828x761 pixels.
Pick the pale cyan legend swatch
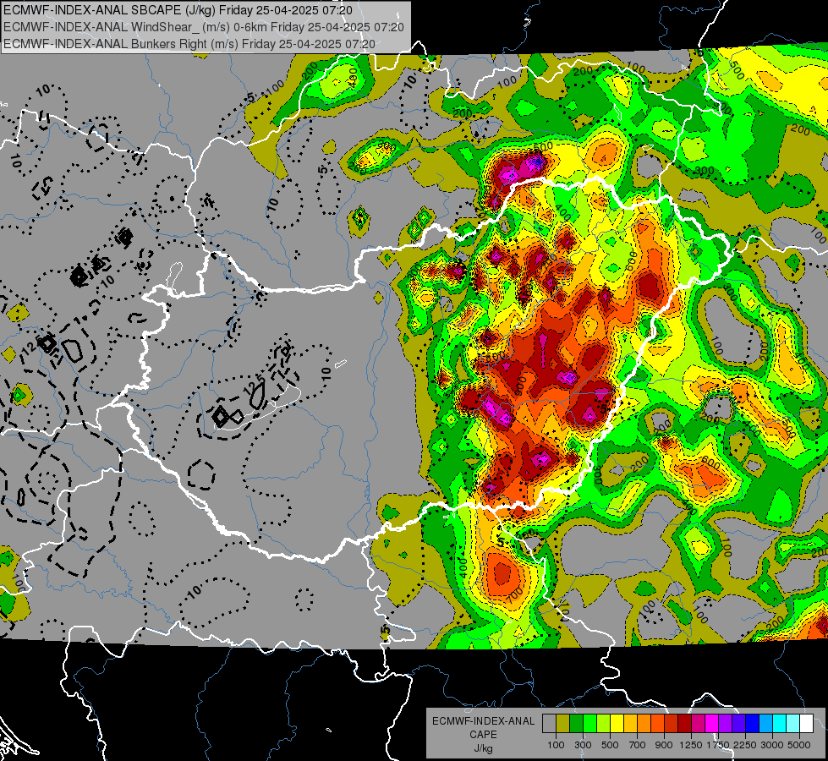(793, 724)
